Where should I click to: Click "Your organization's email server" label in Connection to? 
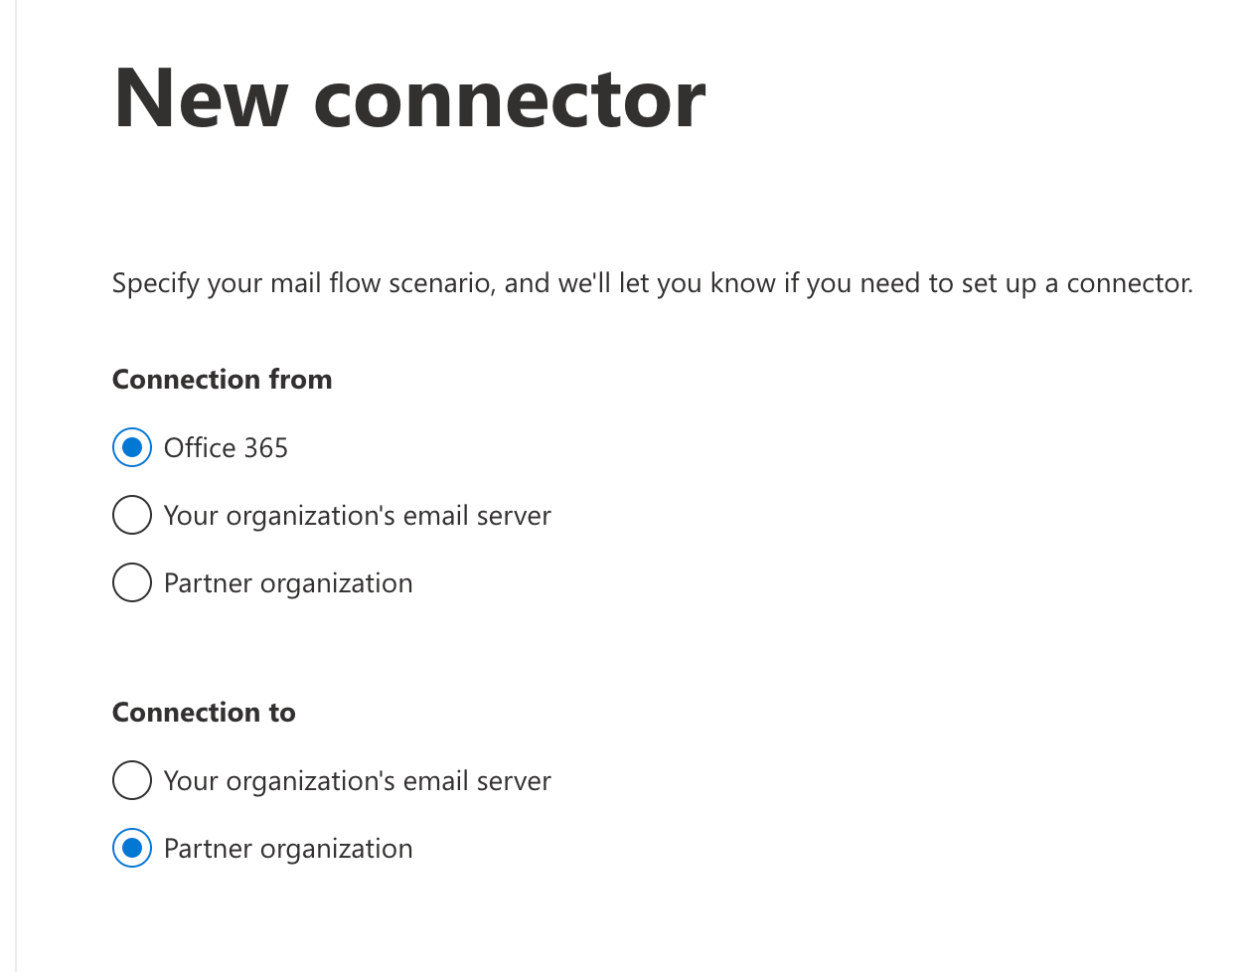click(x=357, y=781)
